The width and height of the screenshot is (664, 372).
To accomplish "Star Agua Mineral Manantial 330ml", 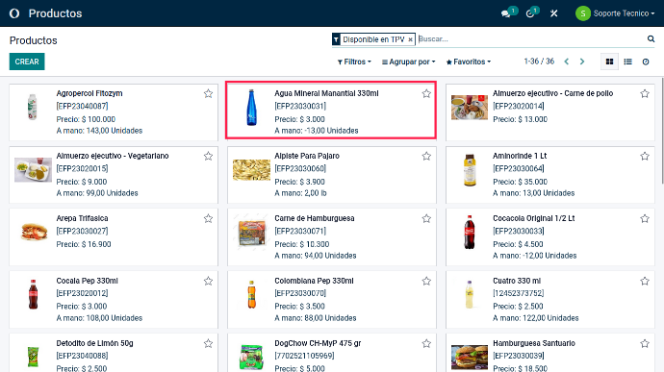I will click(426, 93).
